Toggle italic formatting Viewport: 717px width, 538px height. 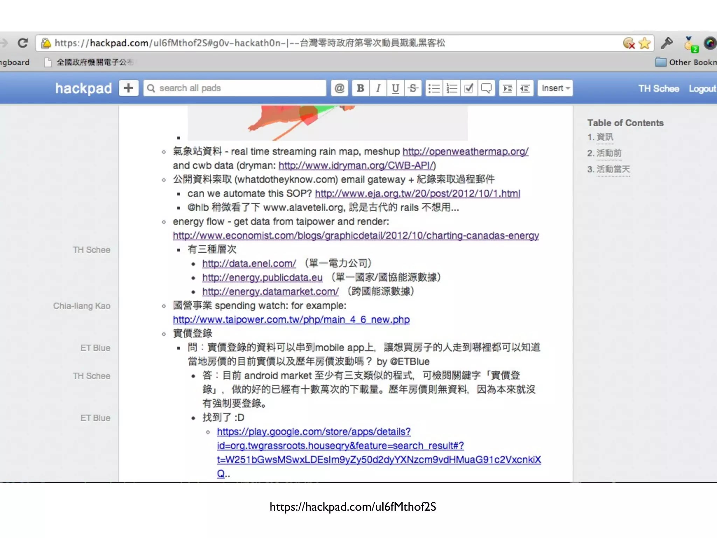coord(378,88)
